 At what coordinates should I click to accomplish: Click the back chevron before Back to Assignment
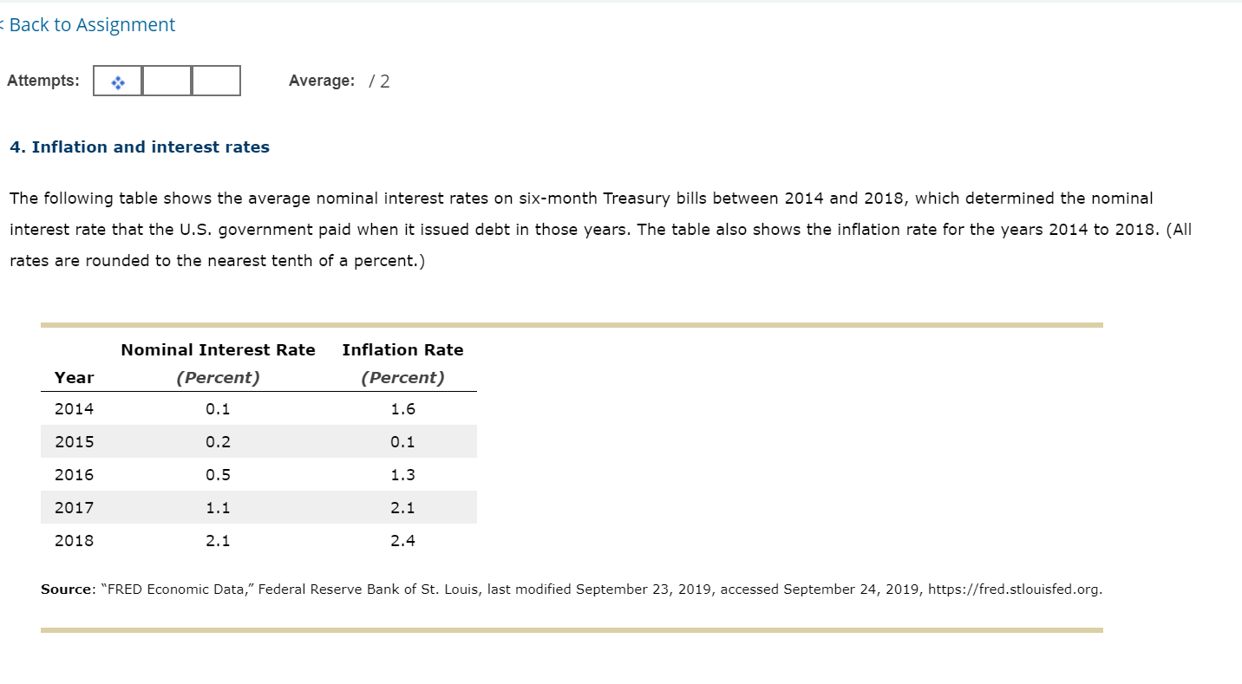[3, 24]
